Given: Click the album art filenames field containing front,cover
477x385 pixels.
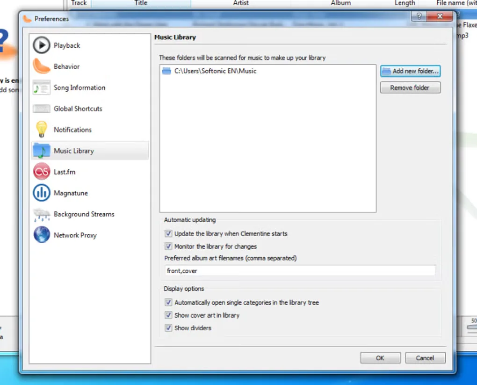Looking at the screenshot, I should [x=300, y=270].
